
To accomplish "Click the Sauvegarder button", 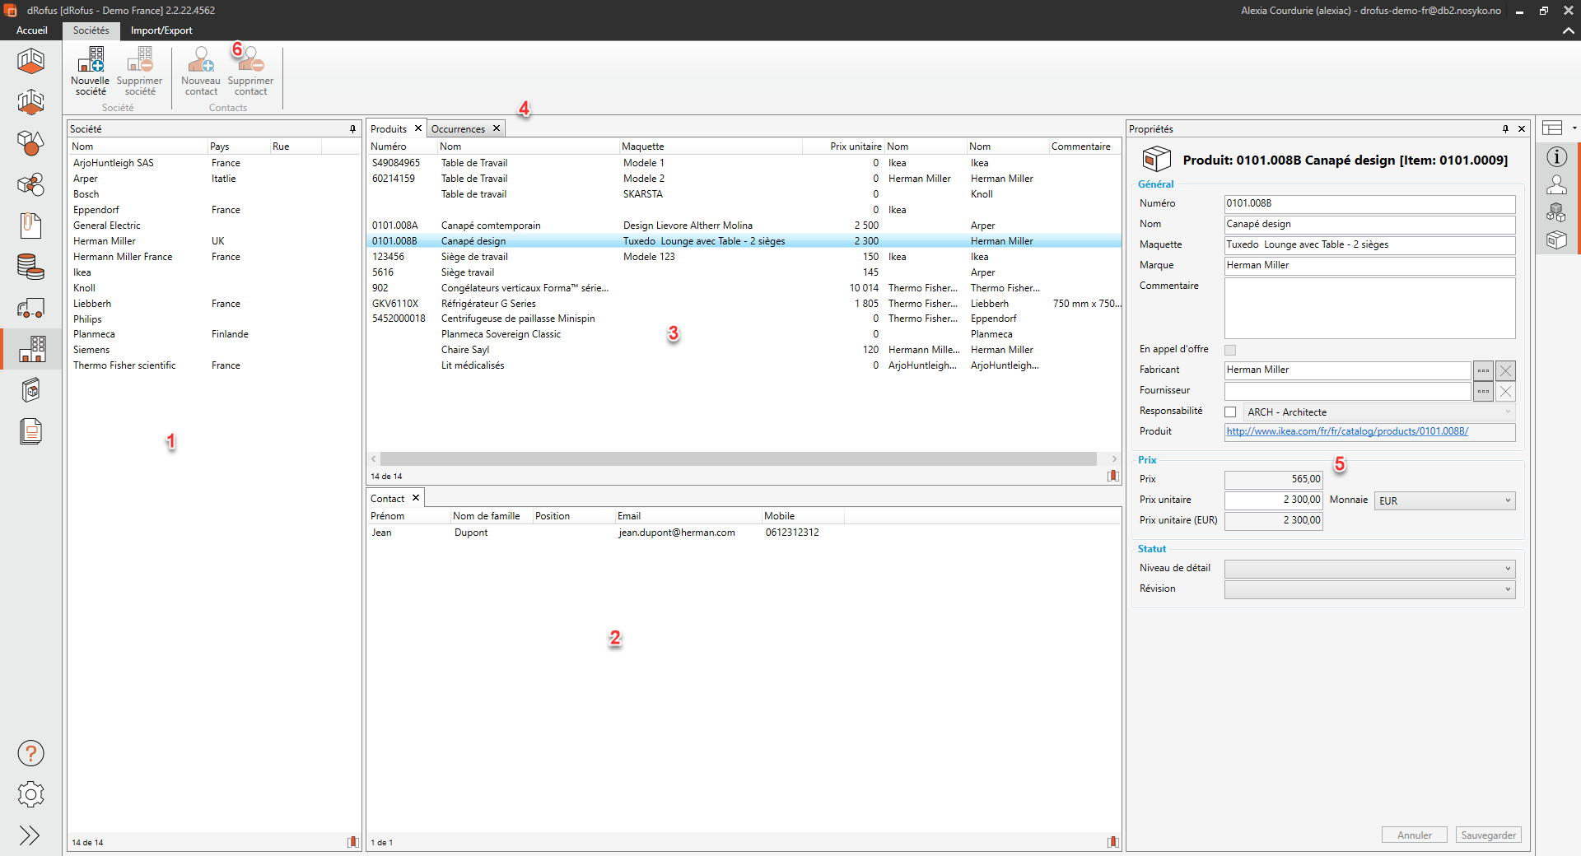I will pos(1488,835).
